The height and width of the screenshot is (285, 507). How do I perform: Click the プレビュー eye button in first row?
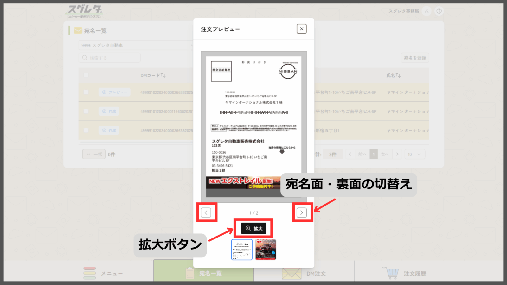(114, 92)
